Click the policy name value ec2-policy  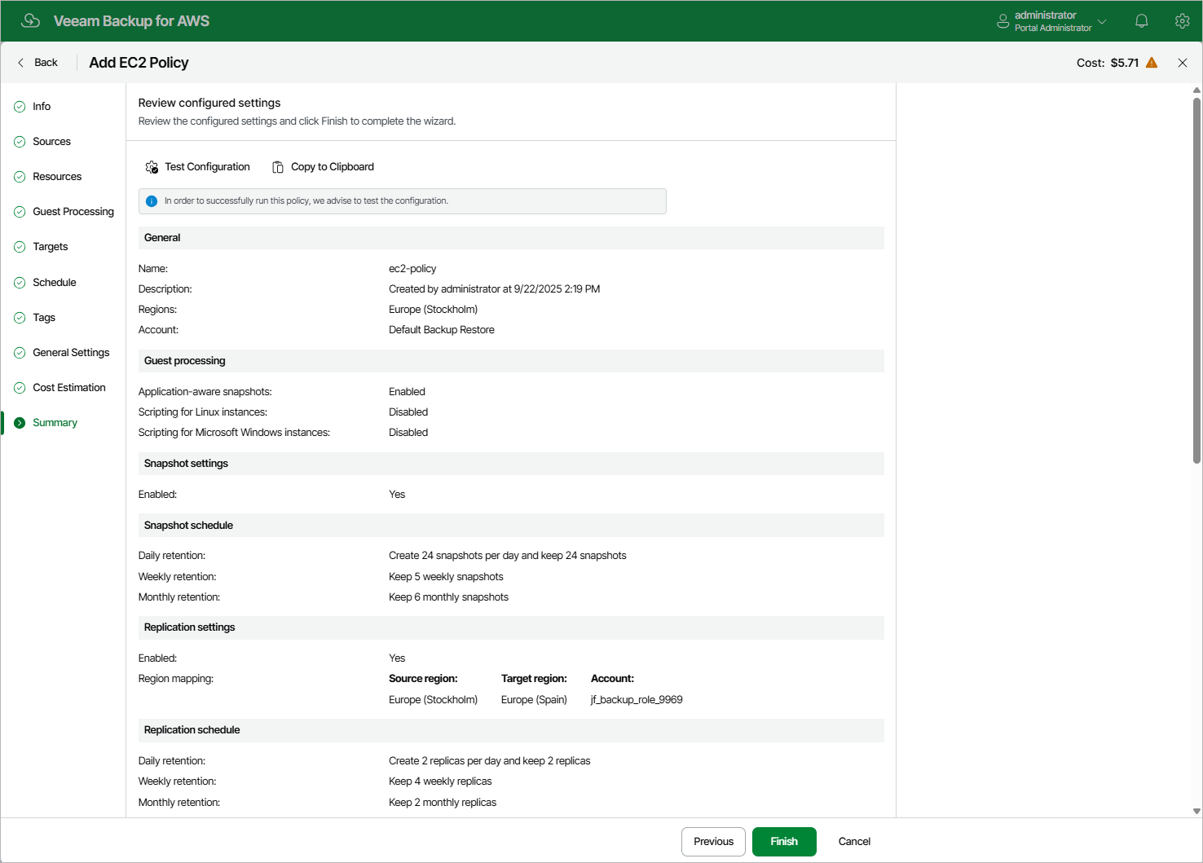(412, 269)
